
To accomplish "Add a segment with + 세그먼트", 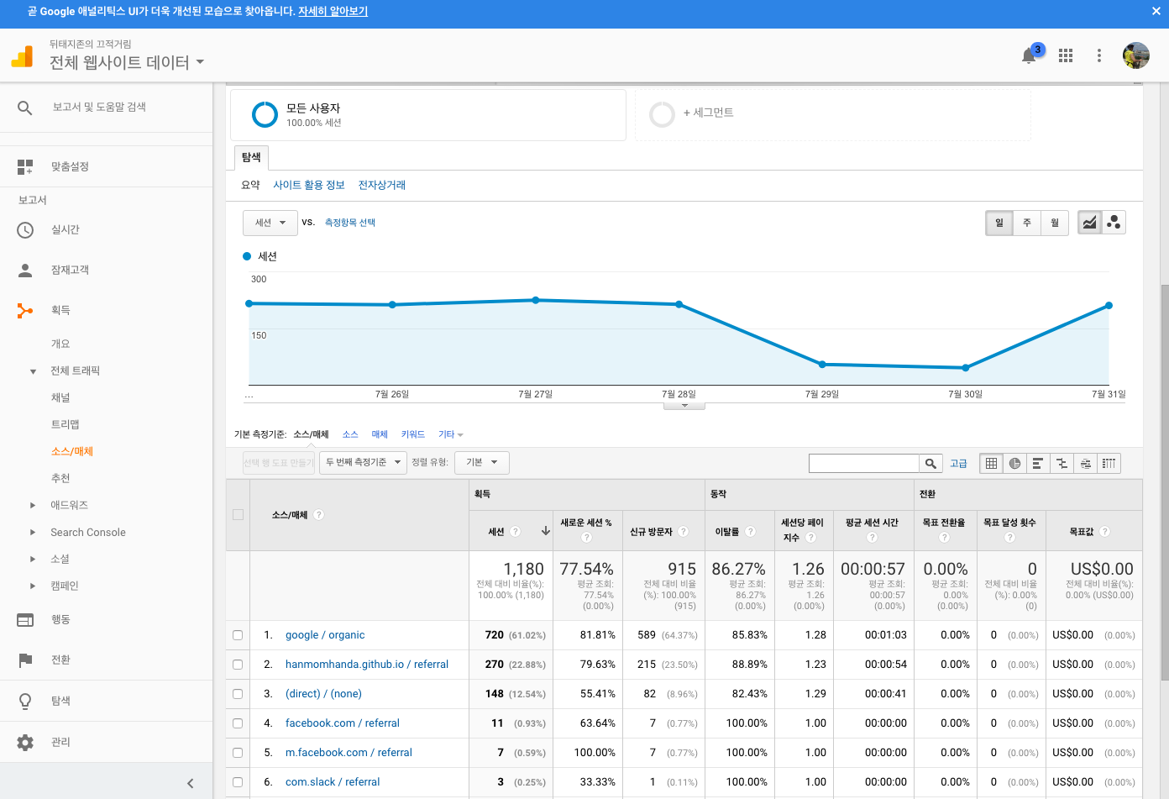I will (x=709, y=113).
